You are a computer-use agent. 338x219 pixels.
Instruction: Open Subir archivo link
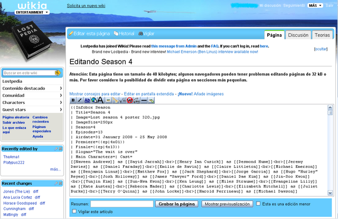[14, 122]
